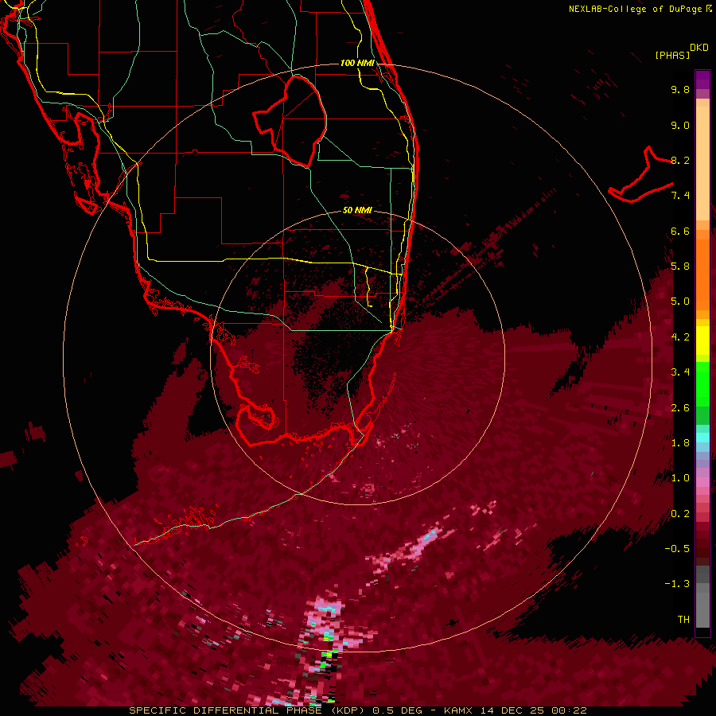Screen dimensions: 716x716
Task: Click the 9.0 value on color scale
Action: (680, 125)
